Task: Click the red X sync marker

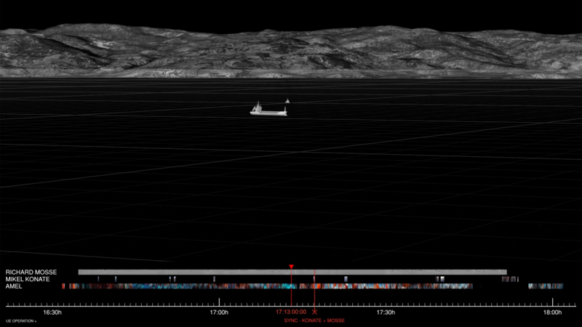Action: point(314,311)
